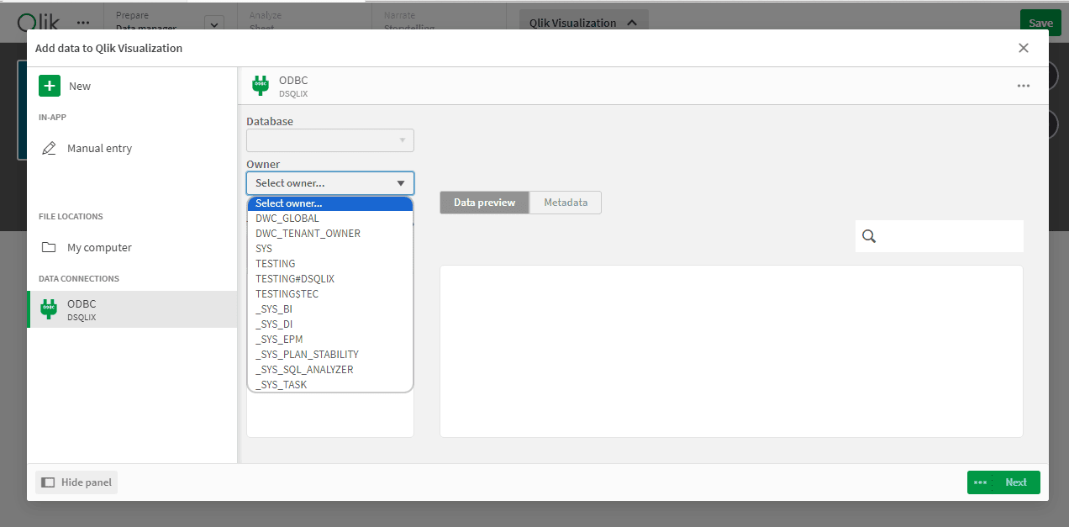Viewport: 1069px width, 527px height.
Task: Open the ODBC connection ellipsis options menu
Action: (1024, 85)
